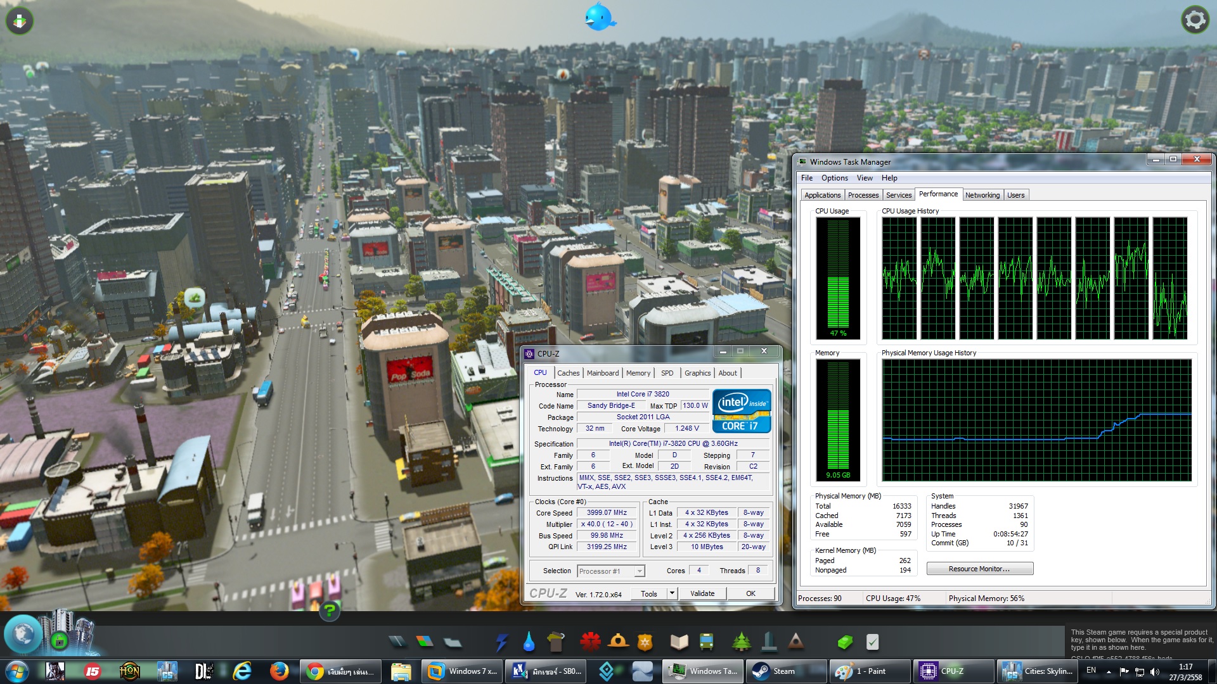Open the Public Transport bus icon

(x=706, y=642)
